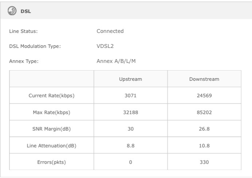252x178 pixels.
Task: Click downstream line attenuation value 10.8
Action: pyautogui.click(x=204, y=145)
